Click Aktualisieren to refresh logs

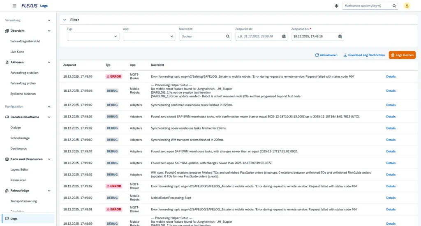[326, 55]
